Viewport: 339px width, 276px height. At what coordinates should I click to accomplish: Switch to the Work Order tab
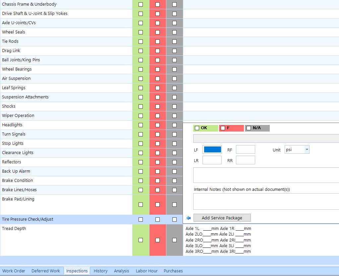pyautogui.click(x=14, y=271)
